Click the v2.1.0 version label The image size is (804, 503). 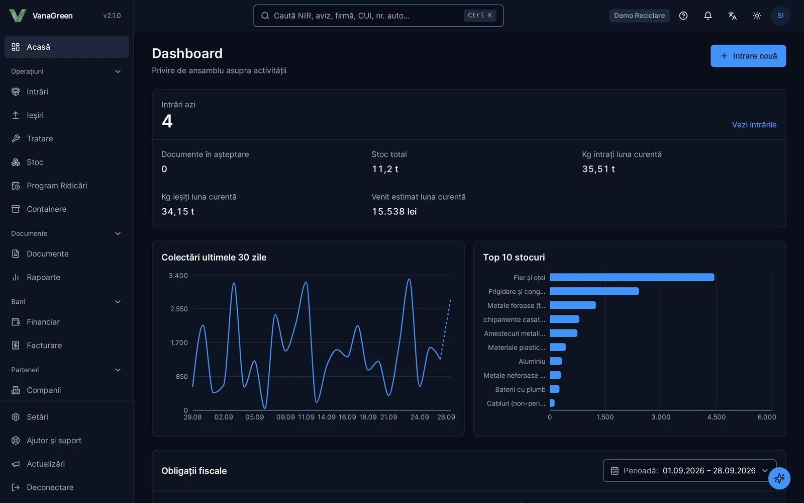pos(112,16)
